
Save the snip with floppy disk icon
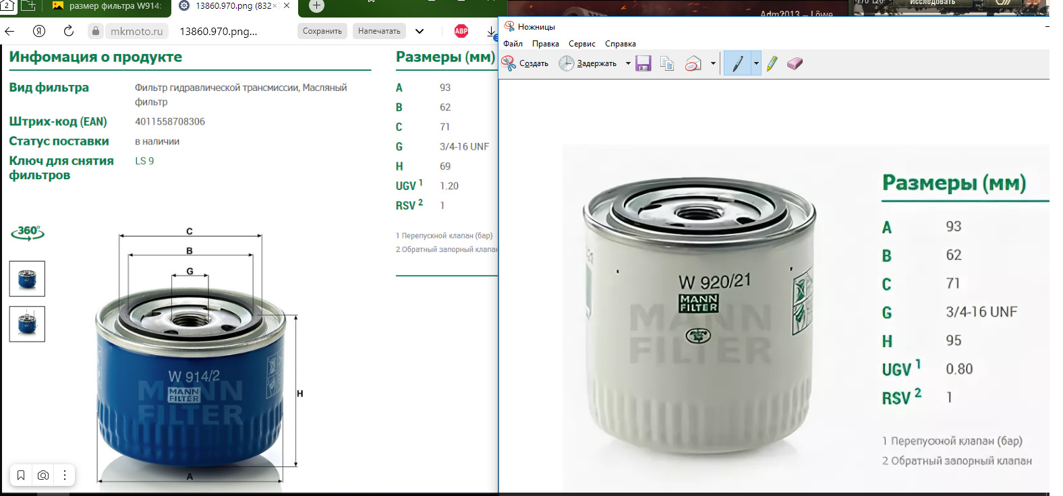(643, 63)
